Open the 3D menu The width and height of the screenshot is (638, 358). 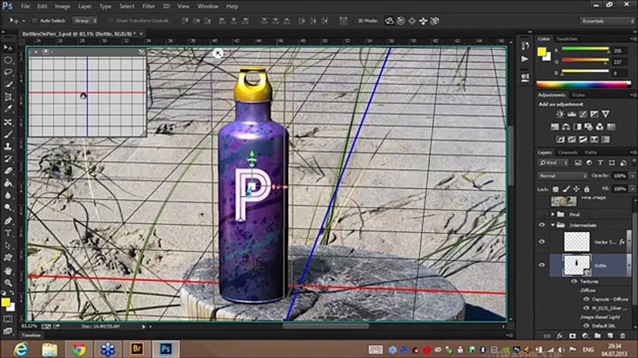pos(167,6)
